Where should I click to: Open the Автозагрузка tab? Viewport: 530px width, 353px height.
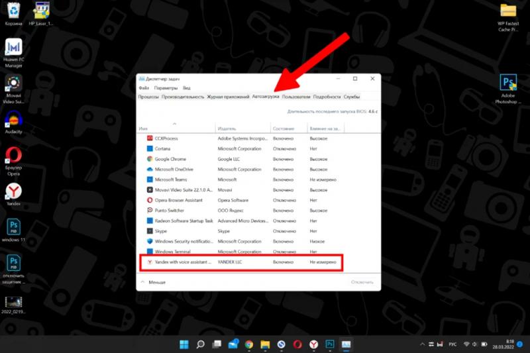pyautogui.click(x=265, y=97)
